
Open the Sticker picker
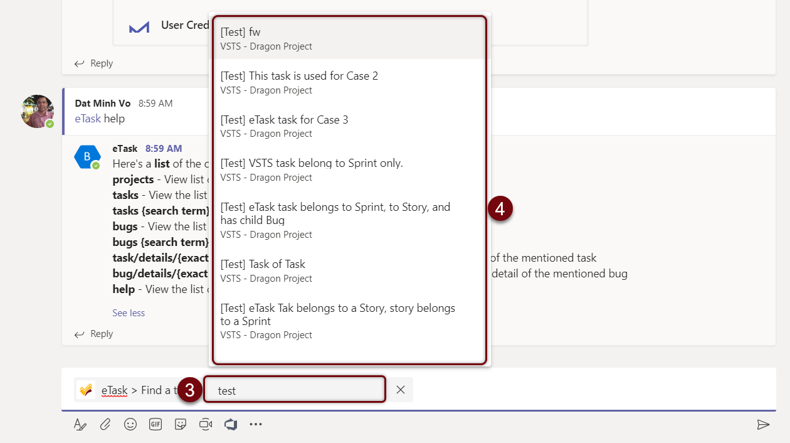point(181,425)
